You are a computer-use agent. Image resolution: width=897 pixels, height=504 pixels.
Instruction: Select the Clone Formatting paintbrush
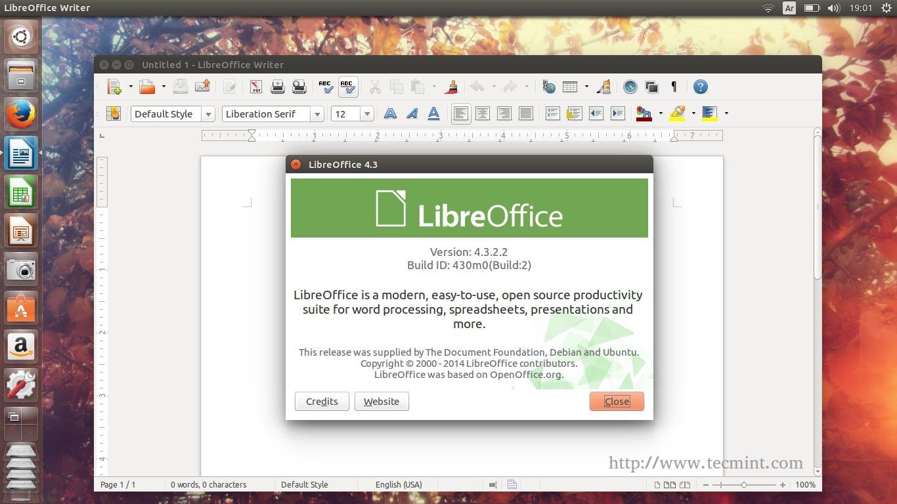pos(451,87)
